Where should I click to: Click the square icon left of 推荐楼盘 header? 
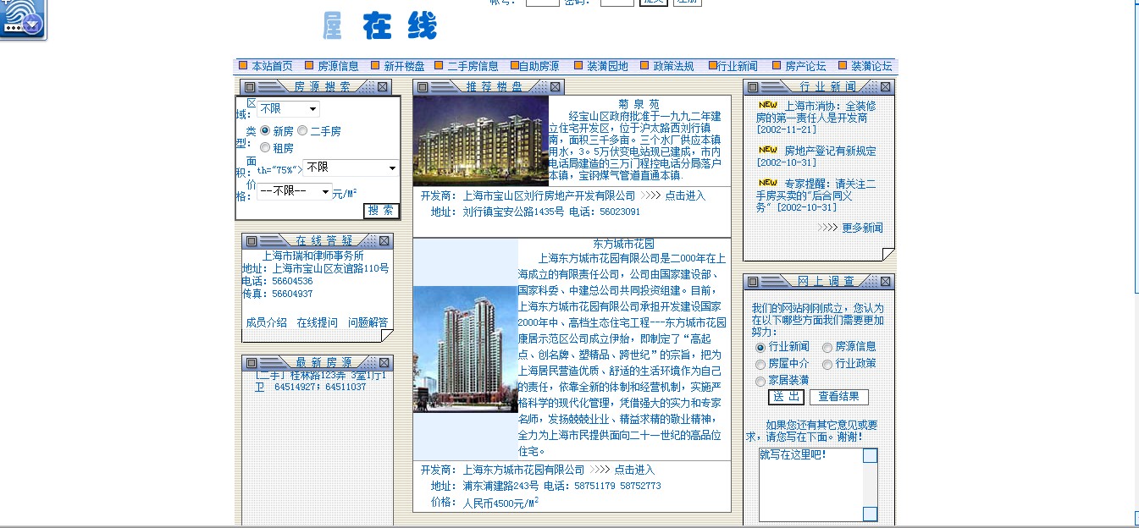[x=423, y=87]
